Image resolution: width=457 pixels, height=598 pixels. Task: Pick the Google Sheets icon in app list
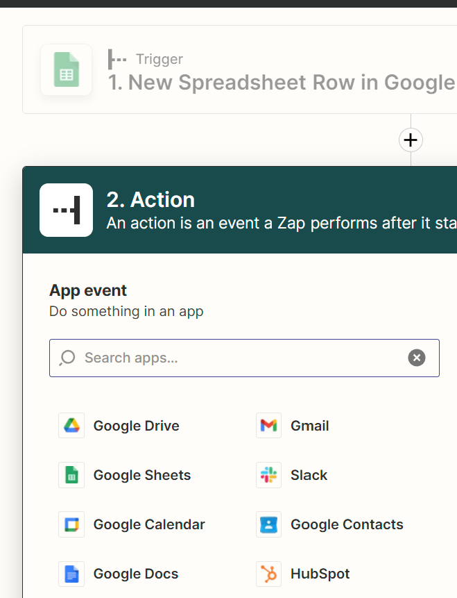coord(71,475)
